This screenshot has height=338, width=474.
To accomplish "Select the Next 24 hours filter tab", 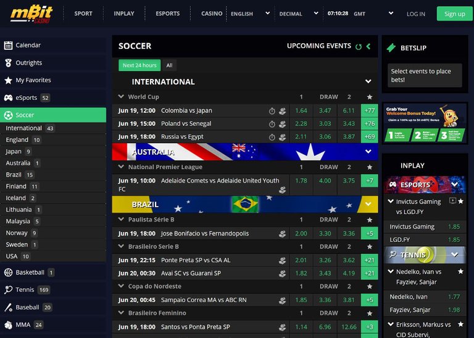I will (x=139, y=65).
